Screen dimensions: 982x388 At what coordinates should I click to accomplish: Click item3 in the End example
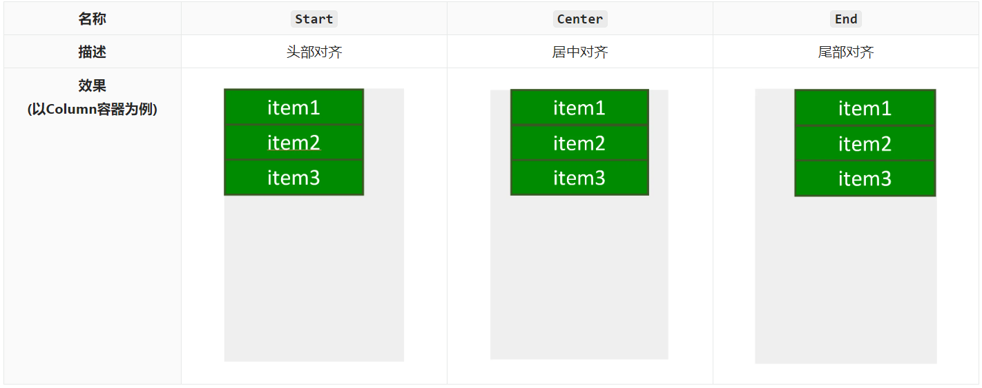coord(865,179)
